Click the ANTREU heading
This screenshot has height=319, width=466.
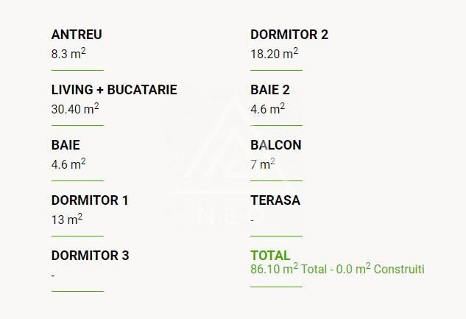[x=77, y=35]
